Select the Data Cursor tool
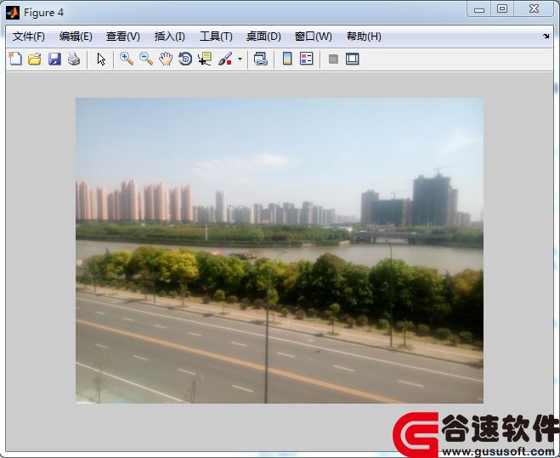The width and height of the screenshot is (560, 458). click(205, 59)
